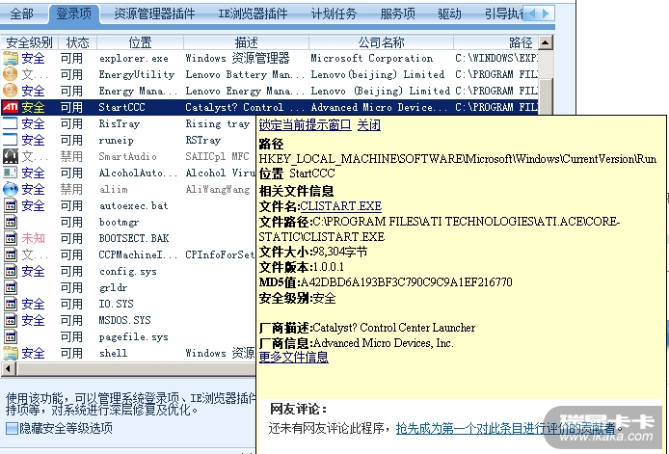Click the list vertical scrollbar up arrow
Screen dimensions: 669x454
pyautogui.click(x=546, y=42)
